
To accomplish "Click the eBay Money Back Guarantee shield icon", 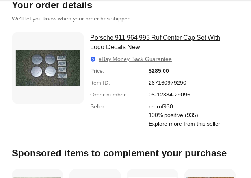I will [93, 59].
